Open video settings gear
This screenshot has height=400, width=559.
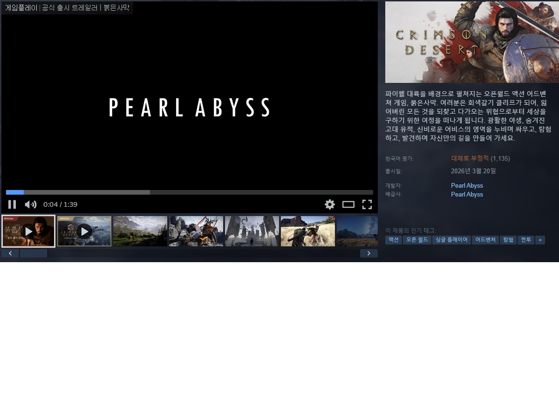[330, 204]
